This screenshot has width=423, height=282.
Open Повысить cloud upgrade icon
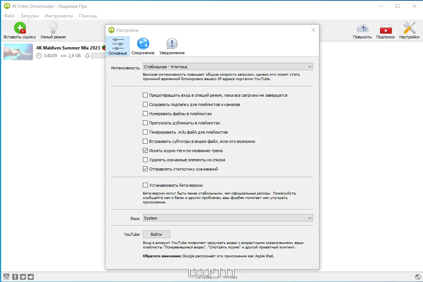point(362,28)
